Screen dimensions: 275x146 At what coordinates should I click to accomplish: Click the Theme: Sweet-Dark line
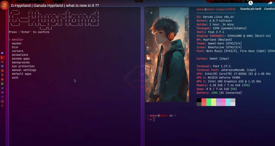(219, 44)
